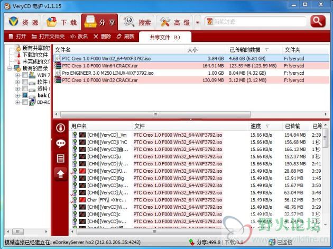The width and height of the screenshot is (333, 249).
Task: Open the list details panel icon
Action: tap(61, 158)
